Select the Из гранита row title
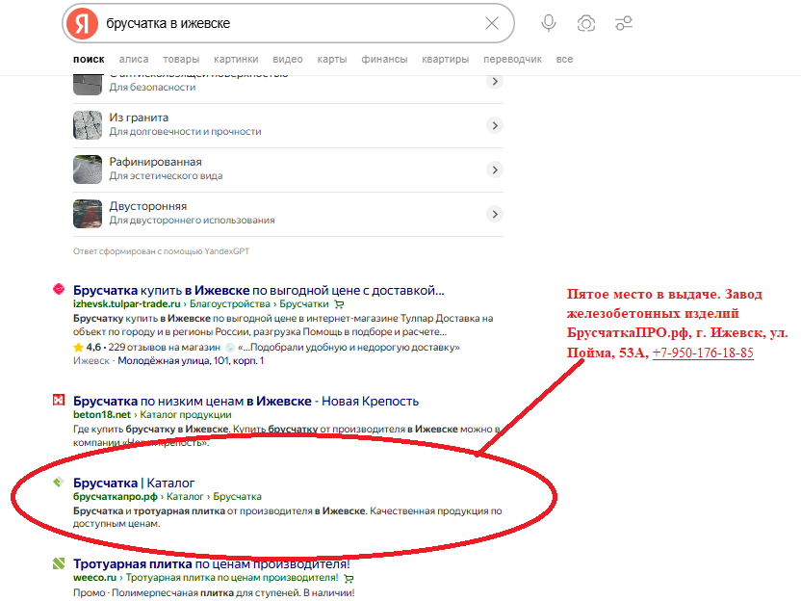This screenshot has width=801, height=601. click(139, 118)
